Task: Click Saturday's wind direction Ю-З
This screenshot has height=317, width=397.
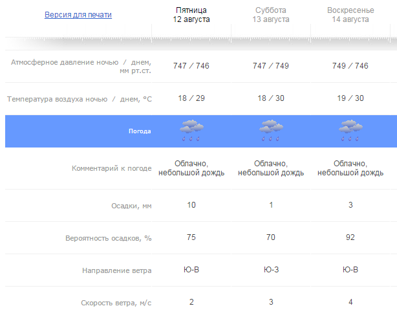Action: (x=271, y=270)
